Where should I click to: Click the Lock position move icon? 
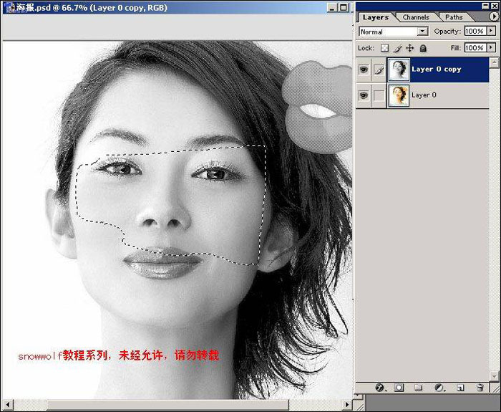pyautogui.click(x=410, y=48)
